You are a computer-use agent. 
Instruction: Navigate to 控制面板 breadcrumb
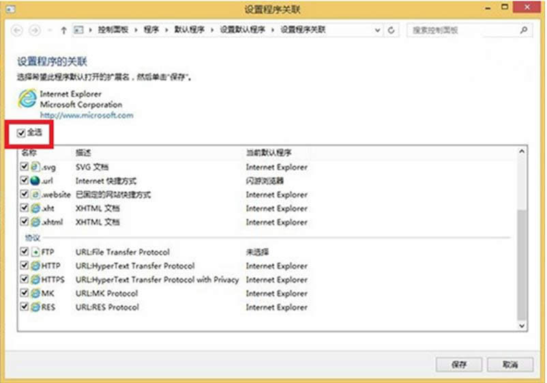coord(113,29)
